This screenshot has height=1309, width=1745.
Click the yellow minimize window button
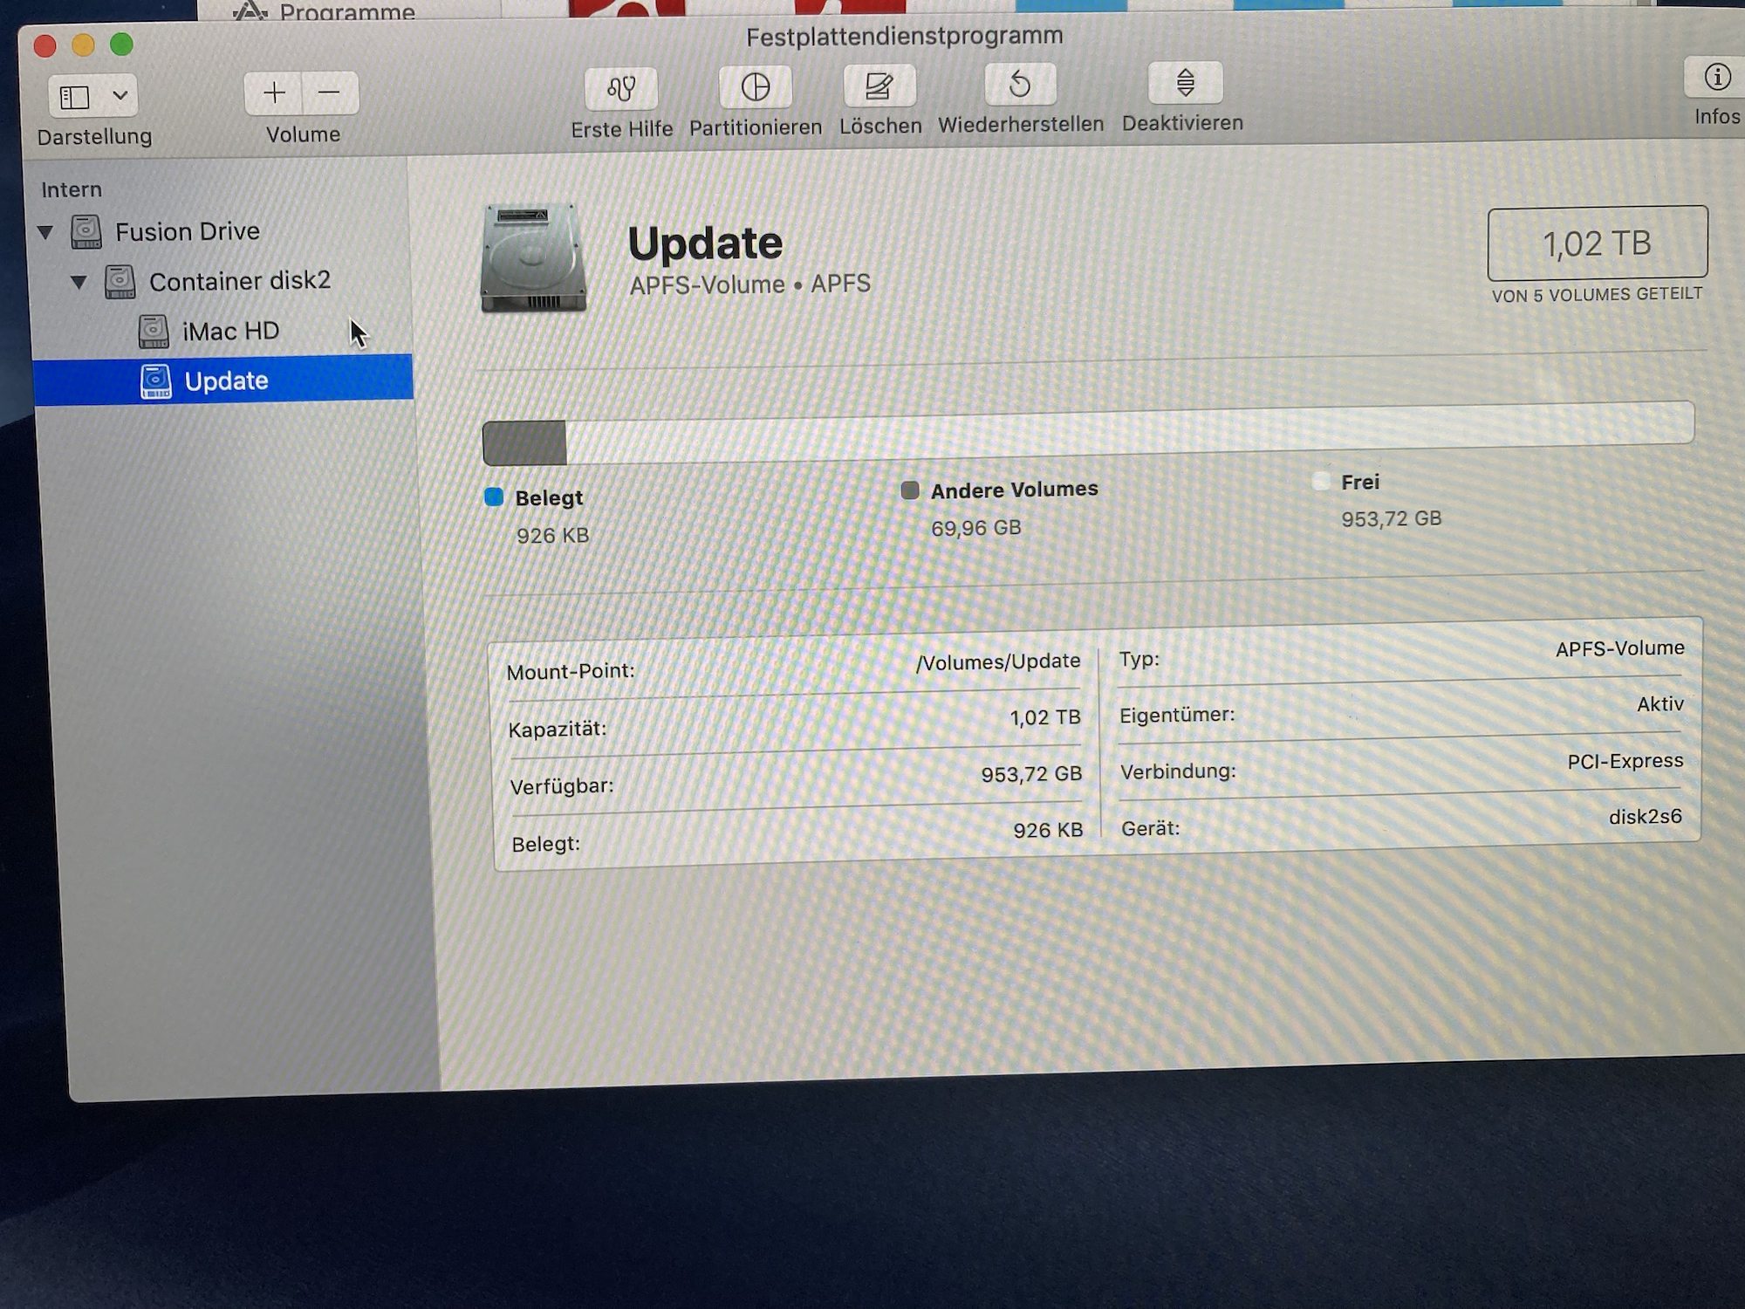click(x=83, y=45)
